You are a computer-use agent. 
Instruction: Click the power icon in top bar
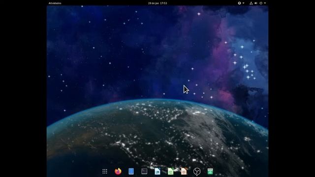pyautogui.click(x=261, y=3)
